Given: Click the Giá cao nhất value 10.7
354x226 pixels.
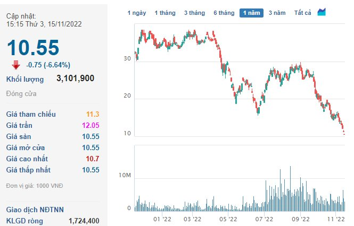Looking at the screenshot, I should (x=92, y=159).
